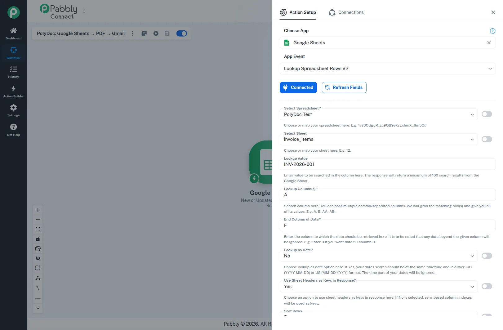Open the workflow three-dot options menu
This screenshot has width=503, height=330.
pyautogui.click(x=132, y=33)
